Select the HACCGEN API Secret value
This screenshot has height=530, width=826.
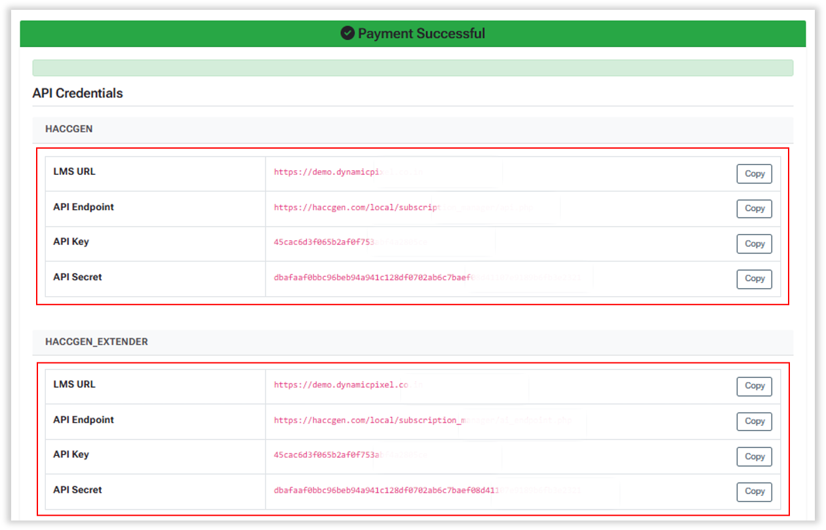(427, 278)
